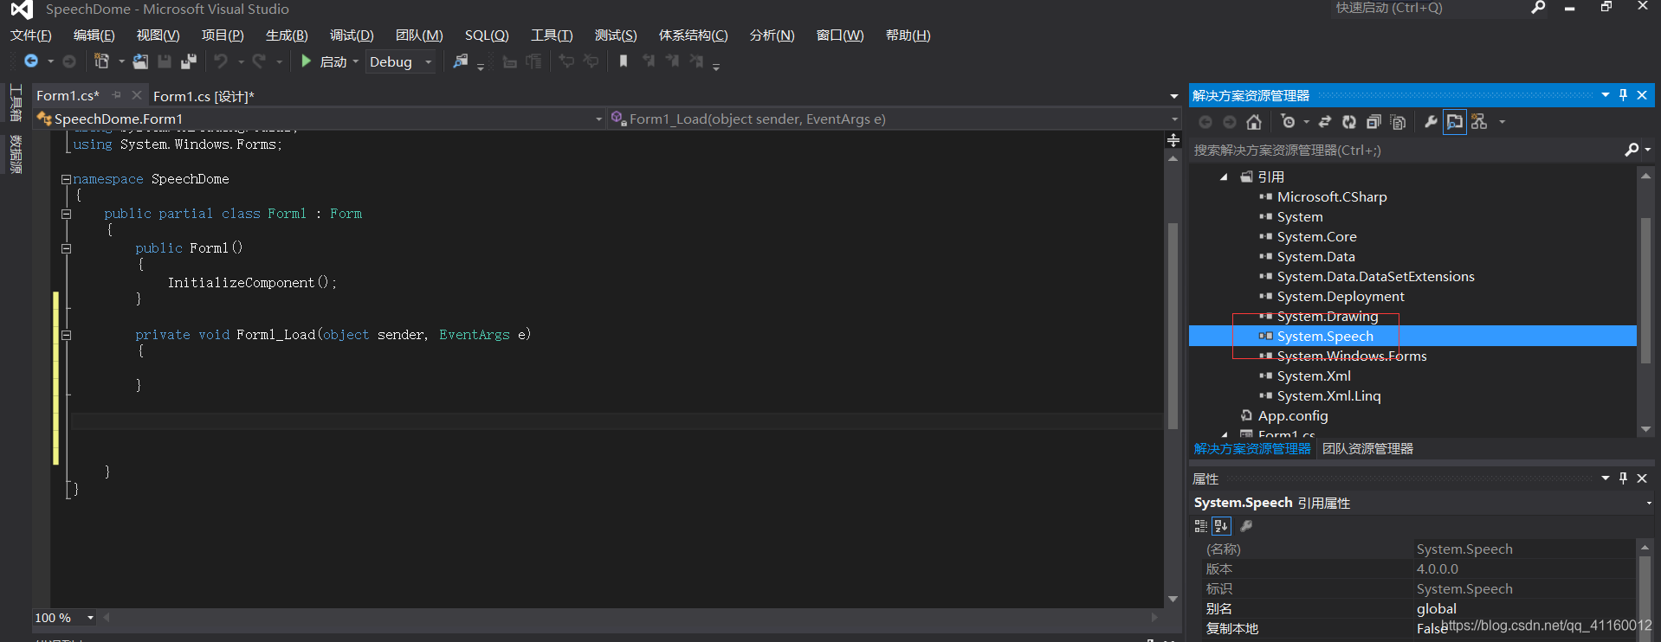Viewport: 1661px width, 642px height.
Task: Select App.config in Solution Explorer
Action: [x=1293, y=416]
